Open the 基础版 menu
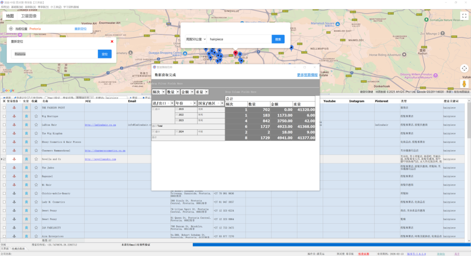The image size is (471, 256). click(17, 7)
